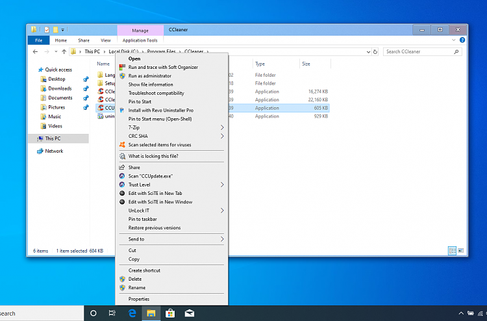Viewport: 487px width, 321px height.
Task: Expand the Send to submenu
Action: (171, 239)
